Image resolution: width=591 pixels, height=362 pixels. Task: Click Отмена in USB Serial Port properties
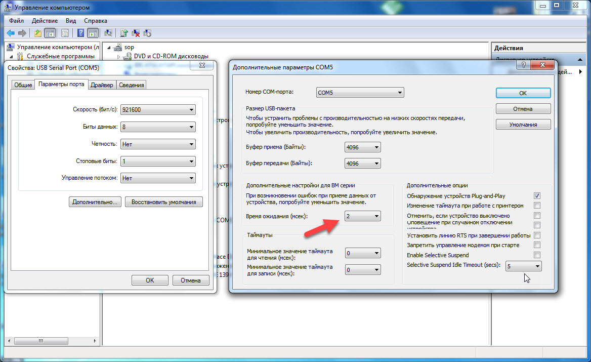coord(191,280)
